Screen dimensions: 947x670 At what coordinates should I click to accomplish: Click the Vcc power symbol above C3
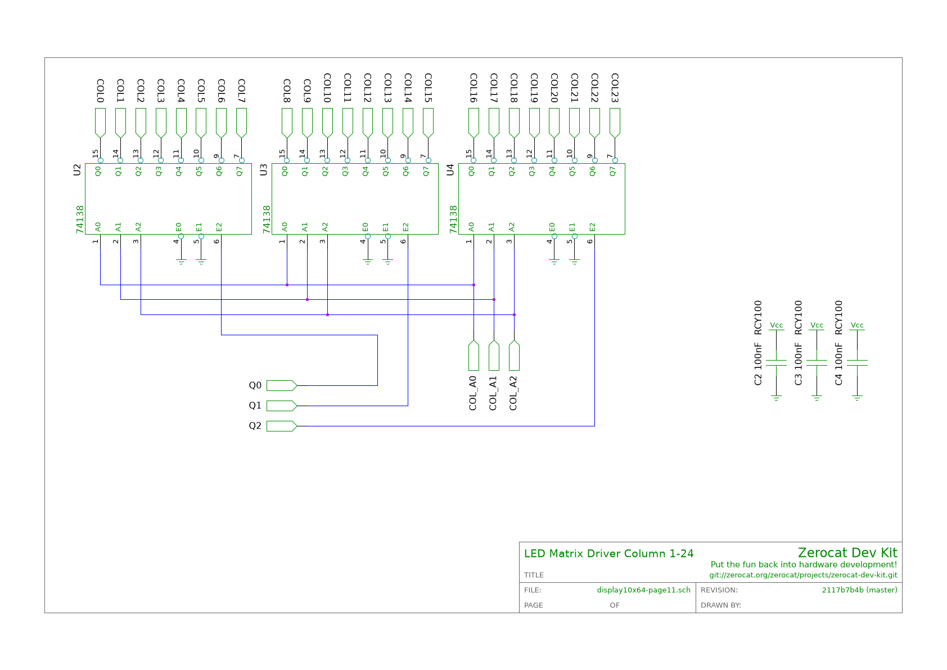tap(817, 326)
